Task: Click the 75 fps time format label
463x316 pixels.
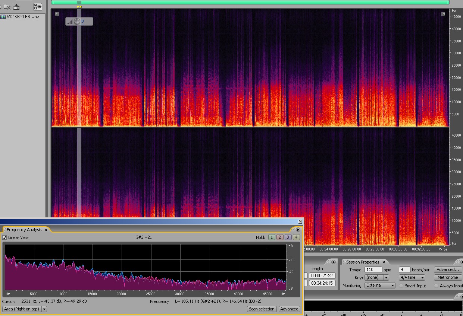Action: 442,249
